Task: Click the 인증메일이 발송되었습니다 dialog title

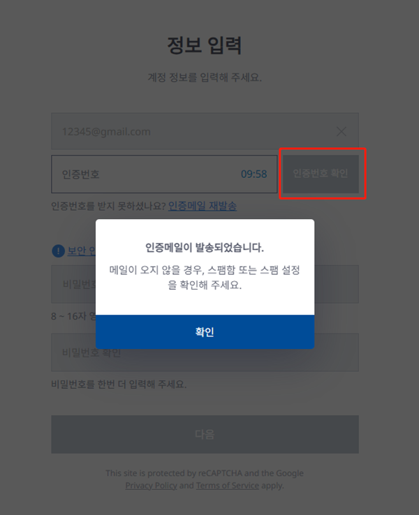Action: [x=205, y=247]
